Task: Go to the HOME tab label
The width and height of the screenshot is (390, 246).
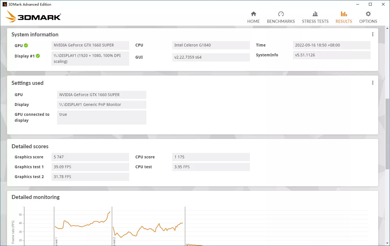Action: click(x=254, y=21)
